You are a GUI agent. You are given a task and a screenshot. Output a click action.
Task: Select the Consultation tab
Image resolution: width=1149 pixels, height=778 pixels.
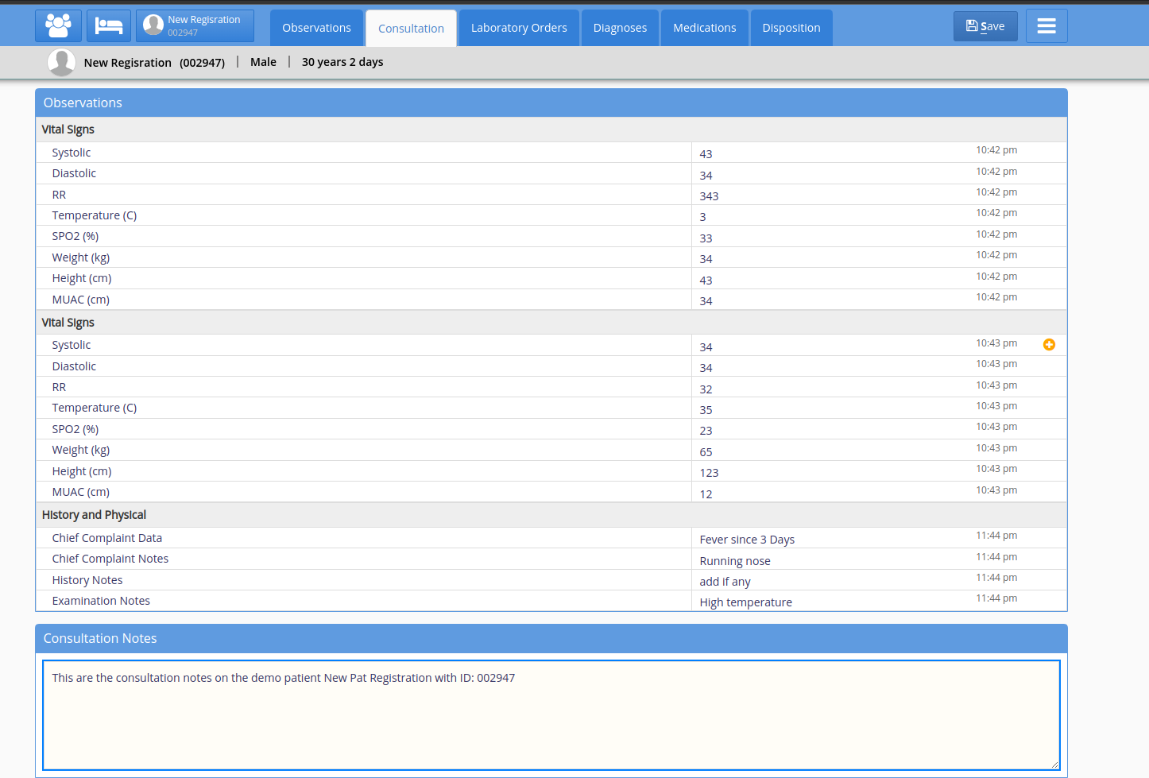411,29
